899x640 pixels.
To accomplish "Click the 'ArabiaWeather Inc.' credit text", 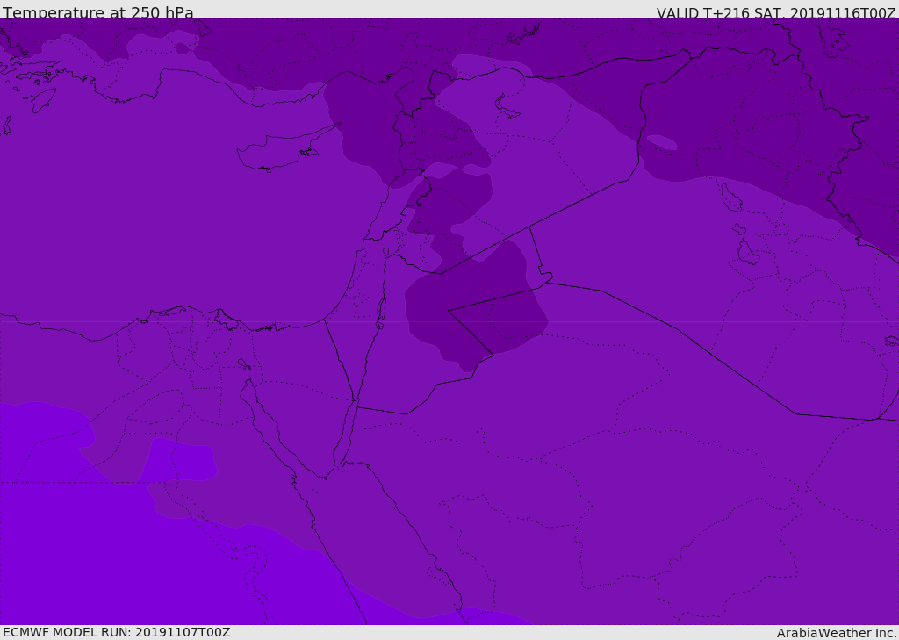I will pyautogui.click(x=838, y=633).
